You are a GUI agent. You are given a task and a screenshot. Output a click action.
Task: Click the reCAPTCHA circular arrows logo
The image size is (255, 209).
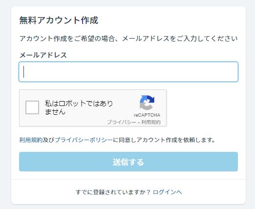coord(147,103)
